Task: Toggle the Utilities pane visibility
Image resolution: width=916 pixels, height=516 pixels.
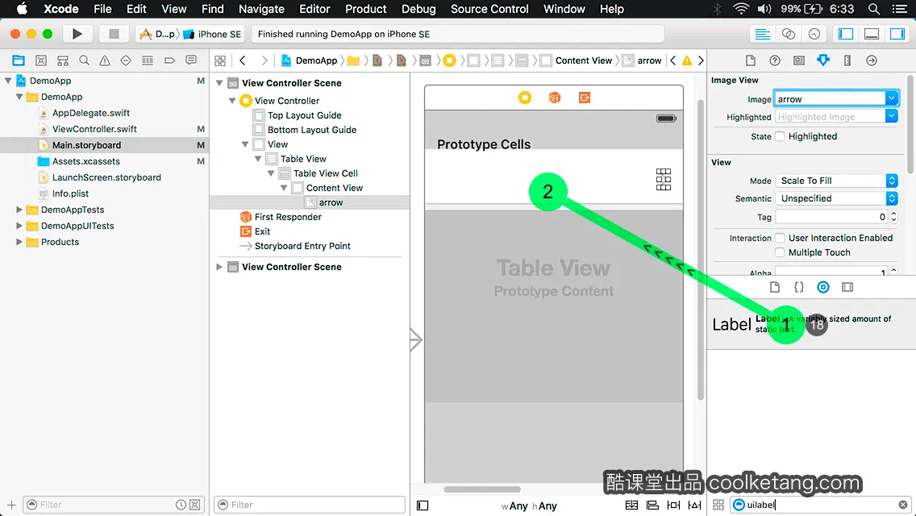Action: click(x=897, y=34)
